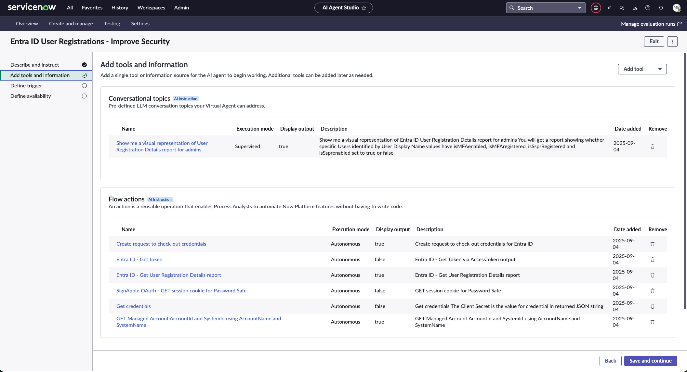Click the Back button

point(610,361)
